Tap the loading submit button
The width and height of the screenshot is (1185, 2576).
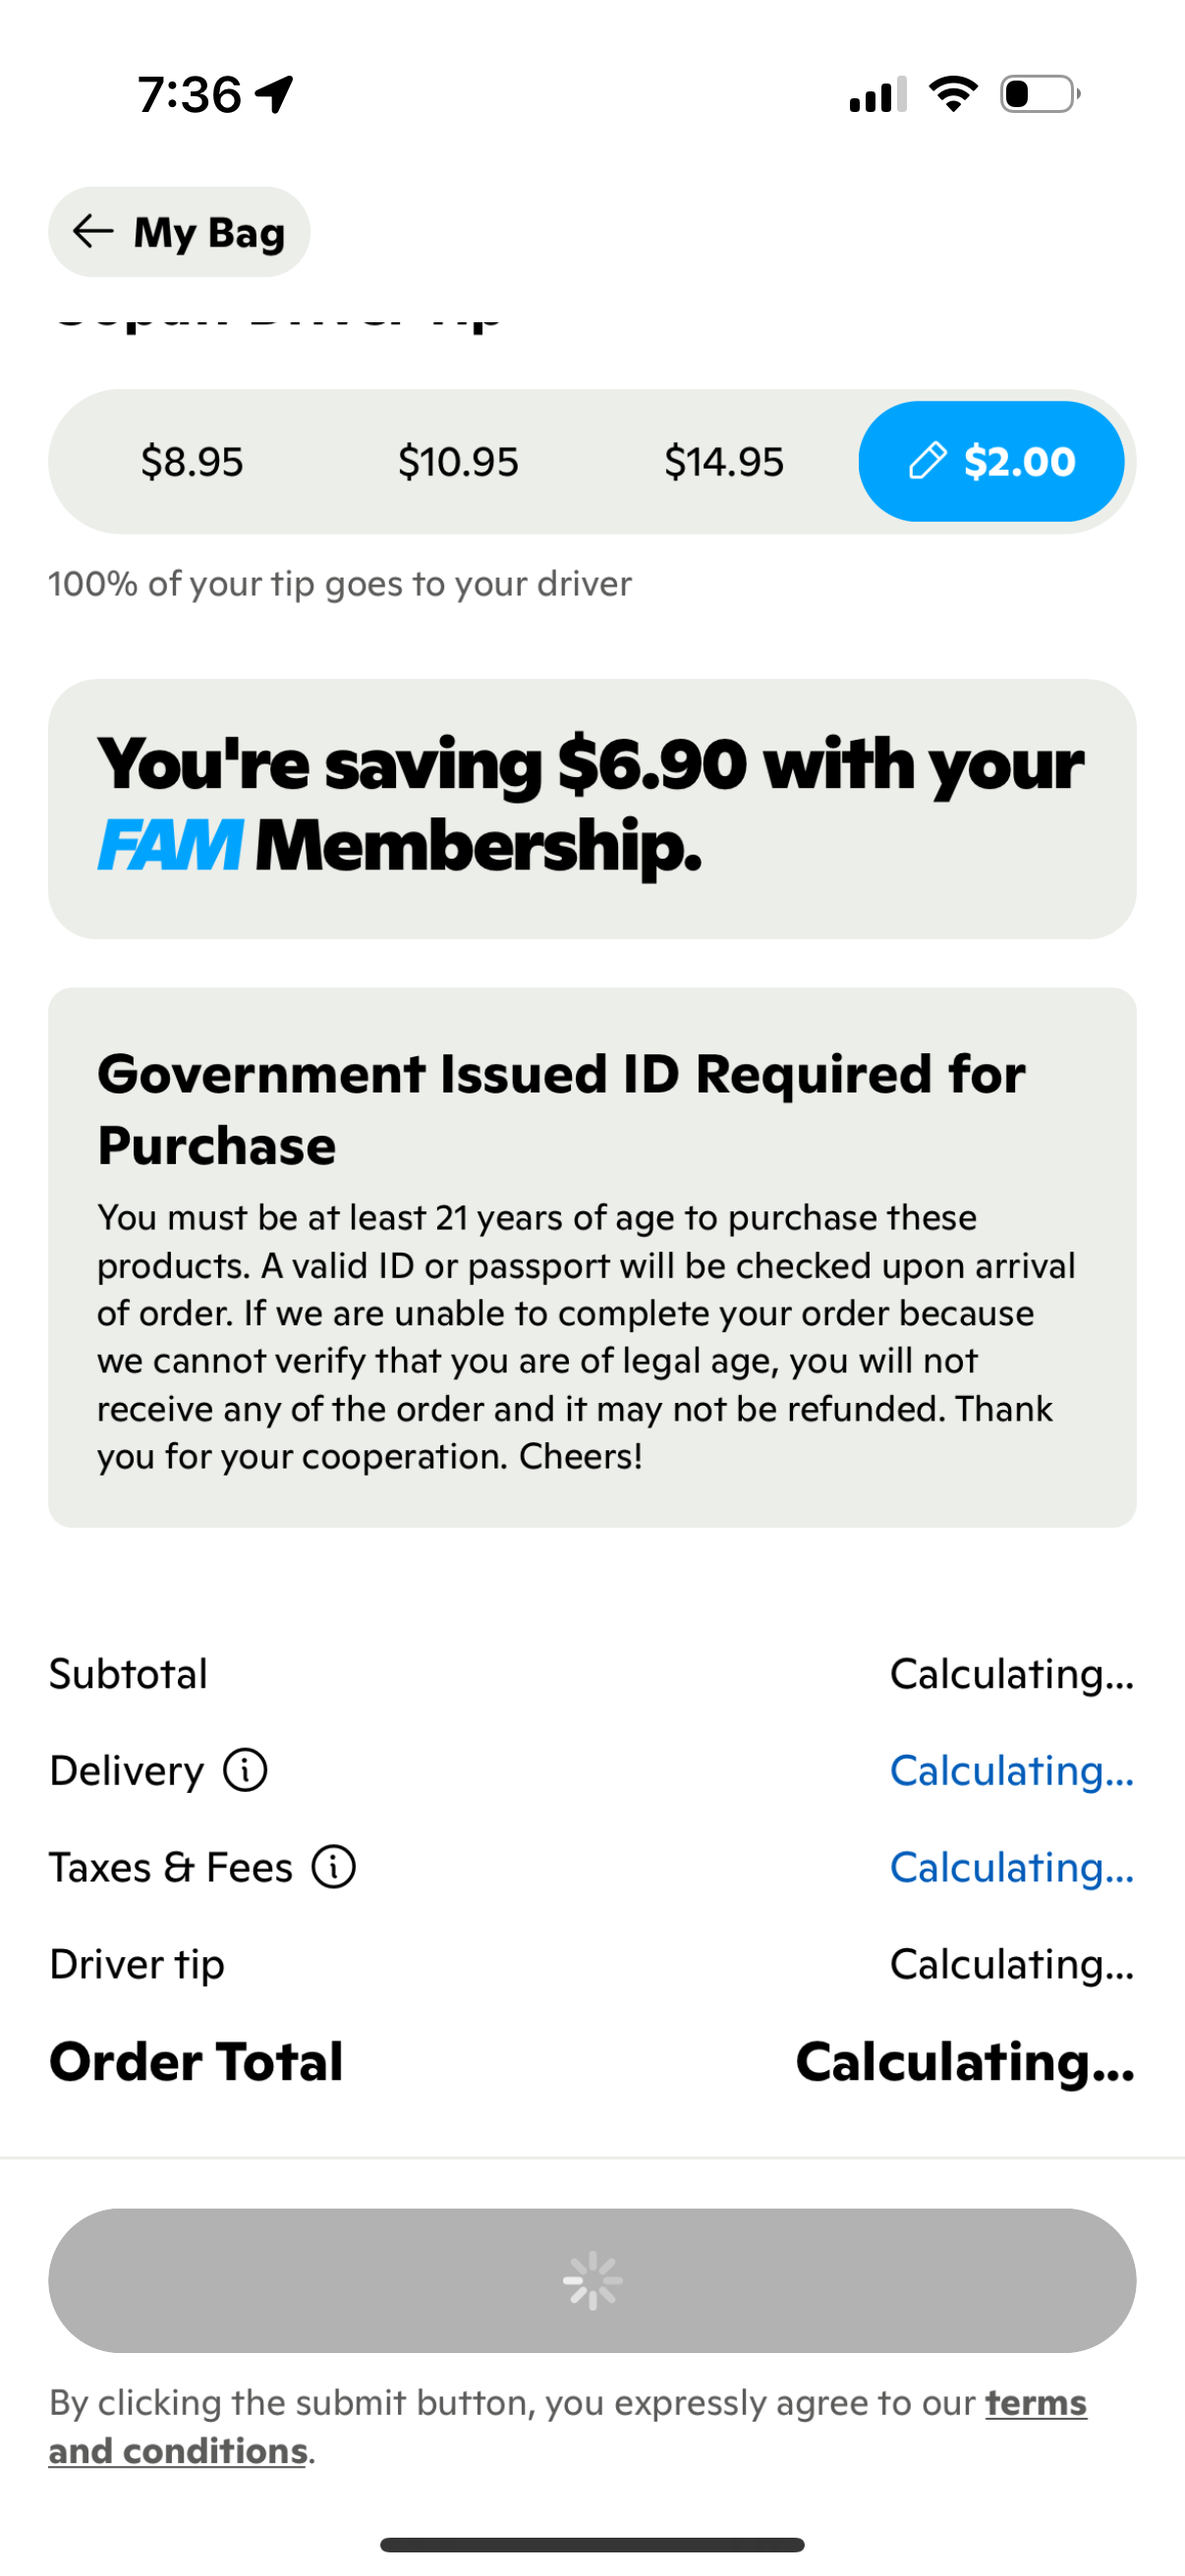pos(592,2282)
